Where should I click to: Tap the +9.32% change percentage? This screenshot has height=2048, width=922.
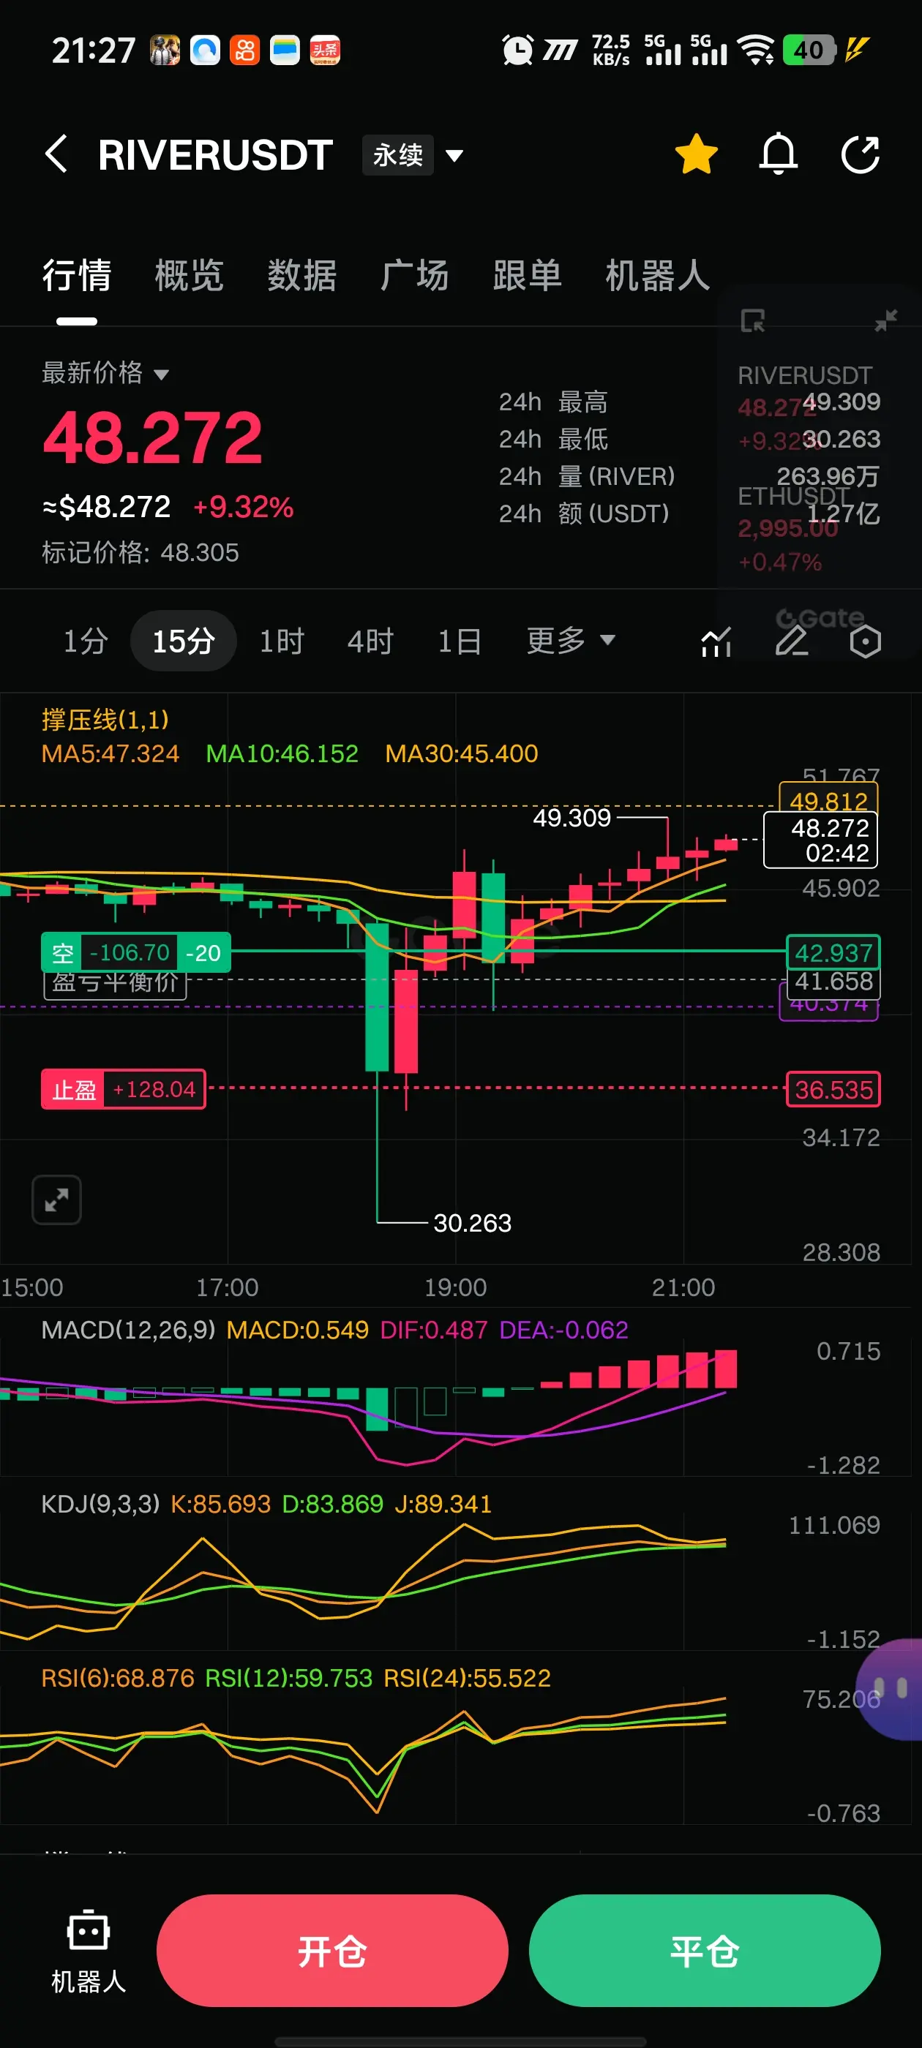point(244,507)
